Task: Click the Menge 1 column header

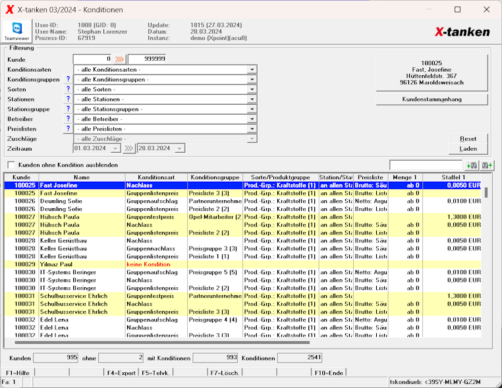Action: 405,177
